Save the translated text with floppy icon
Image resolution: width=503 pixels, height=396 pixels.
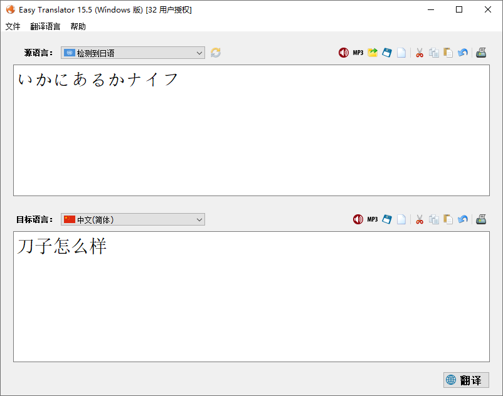click(x=387, y=219)
